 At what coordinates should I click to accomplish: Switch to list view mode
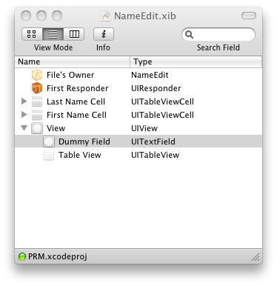53,34
